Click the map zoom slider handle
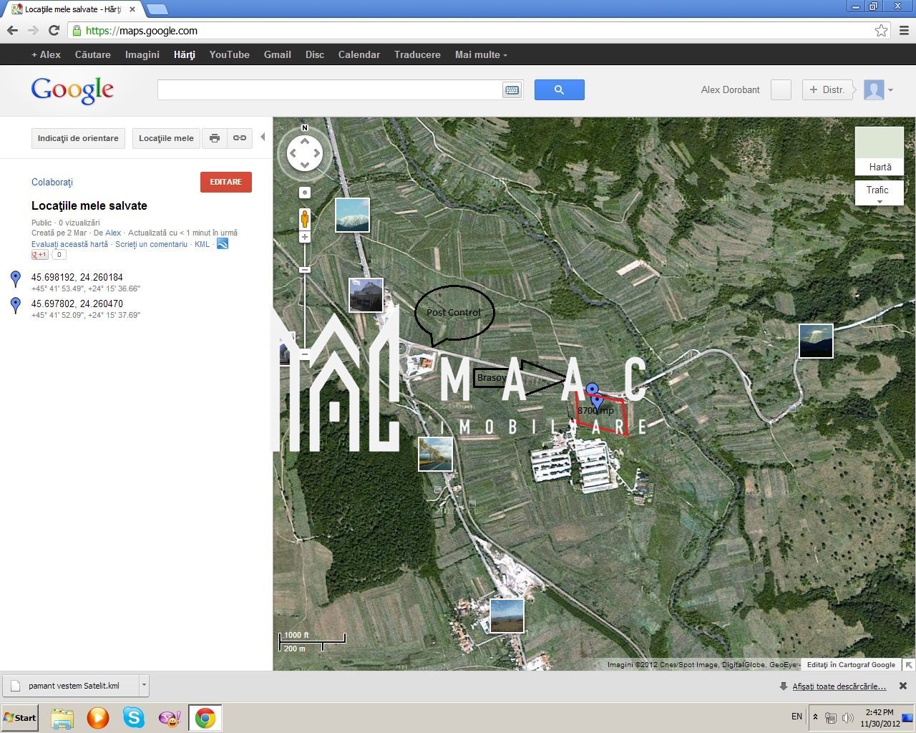The height and width of the screenshot is (733, 916). point(305,269)
